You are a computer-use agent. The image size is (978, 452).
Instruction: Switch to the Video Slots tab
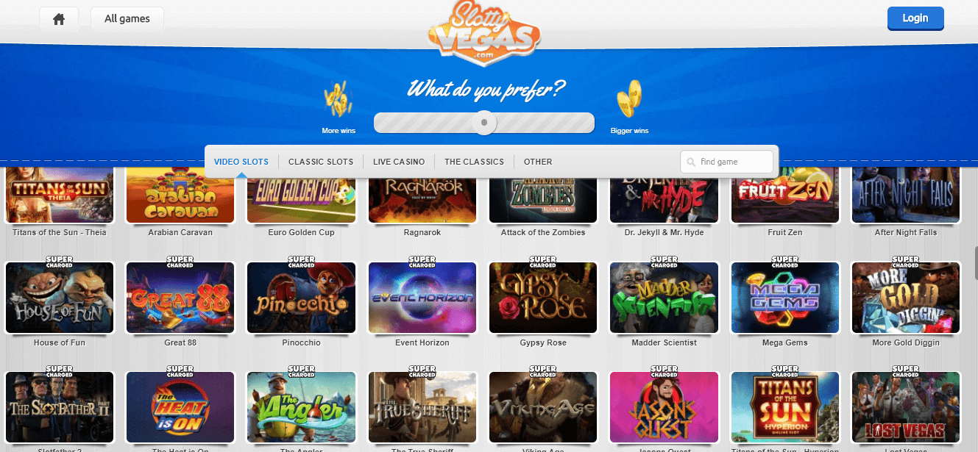[x=241, y=162]
